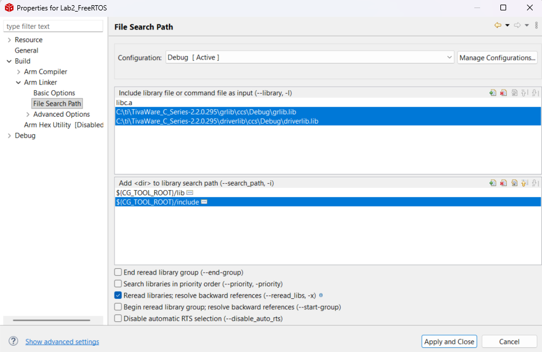Screen dimensions: 542x352
Task: Select Basic Options under Arm Linker
Action: click(55, 92)
